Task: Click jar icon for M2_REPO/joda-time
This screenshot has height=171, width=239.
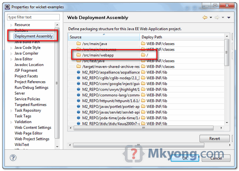Action: pos(78,118)
